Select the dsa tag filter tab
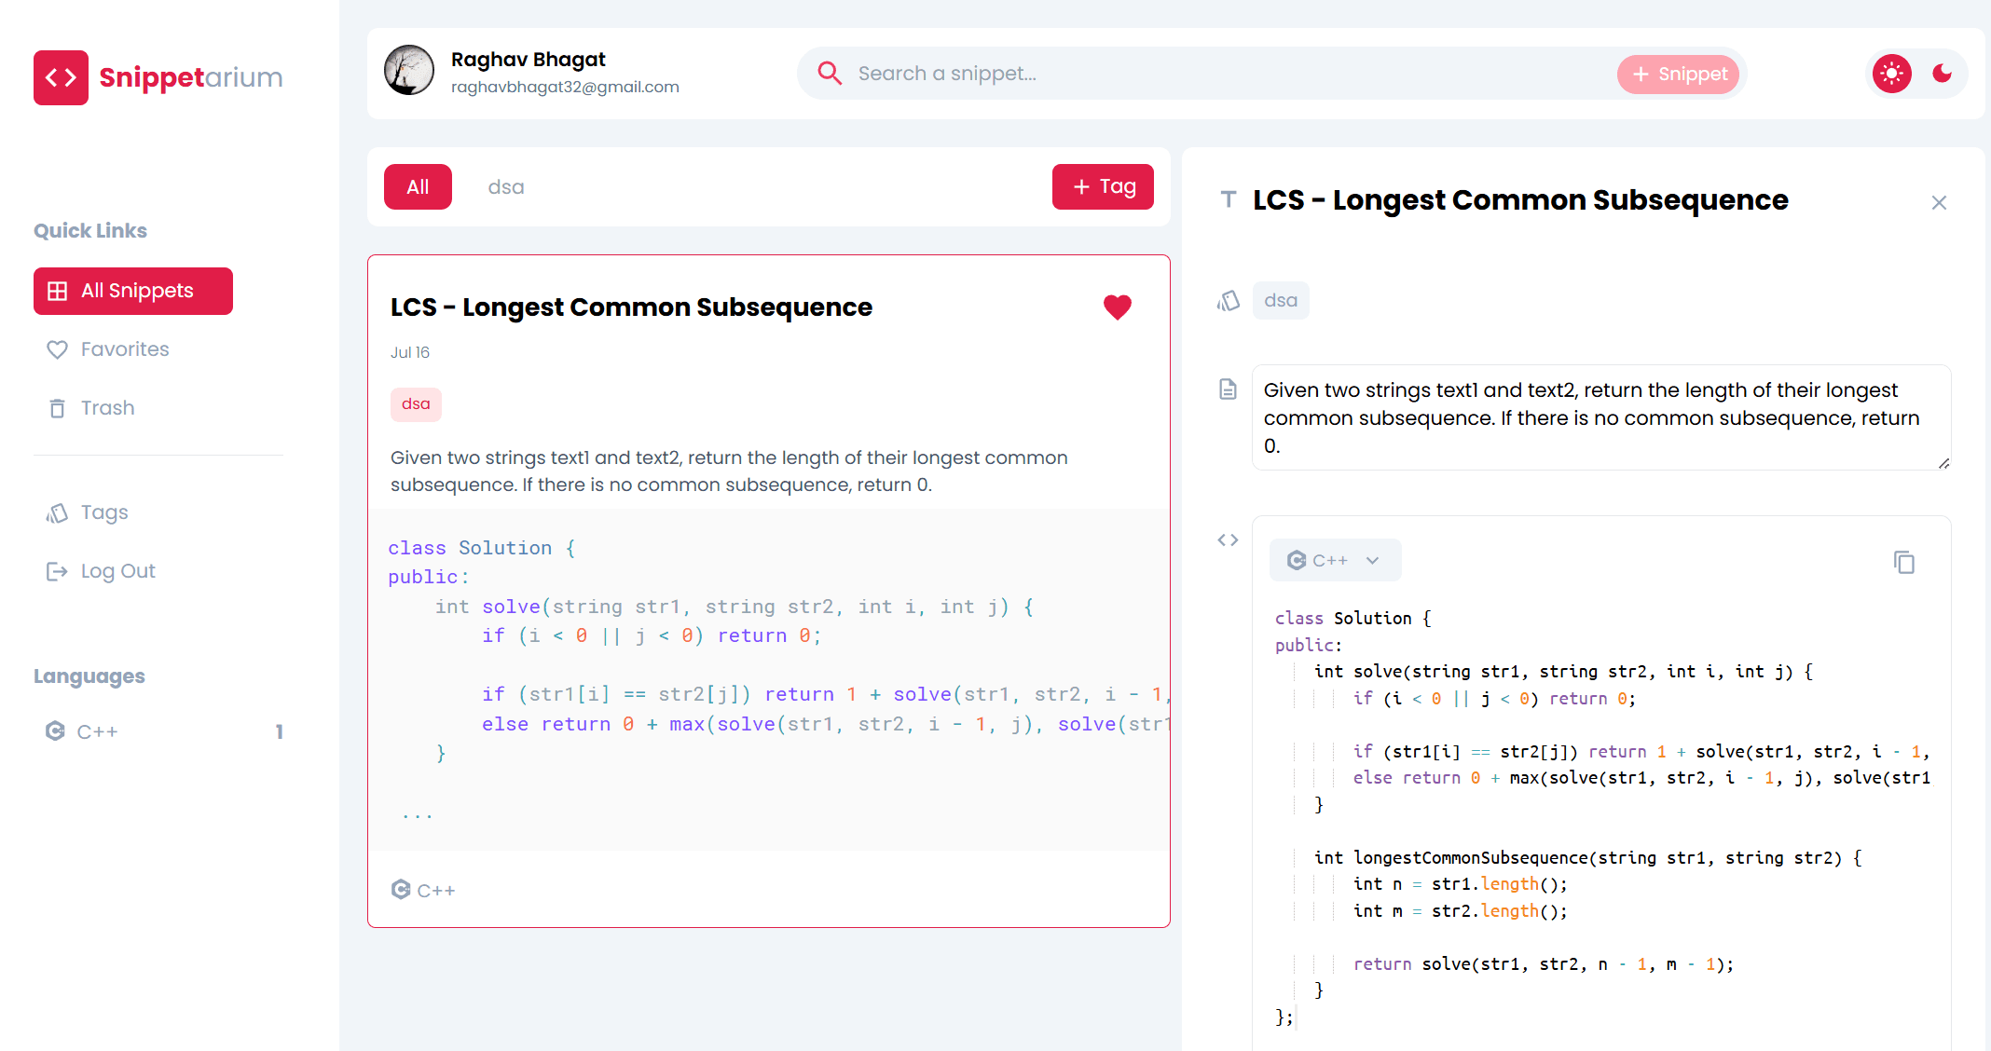Viewport: 1991px width, 1051px height. pos(506,187)
